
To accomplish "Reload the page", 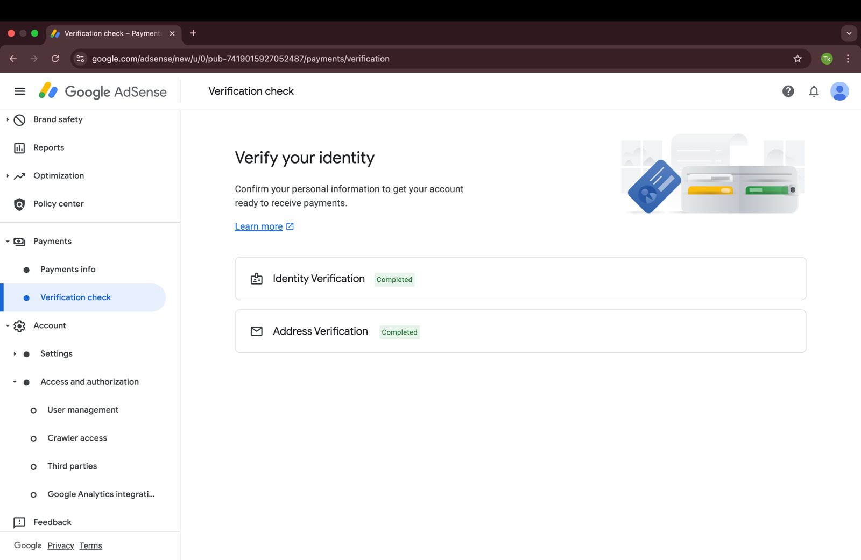I will click(55, 59).
